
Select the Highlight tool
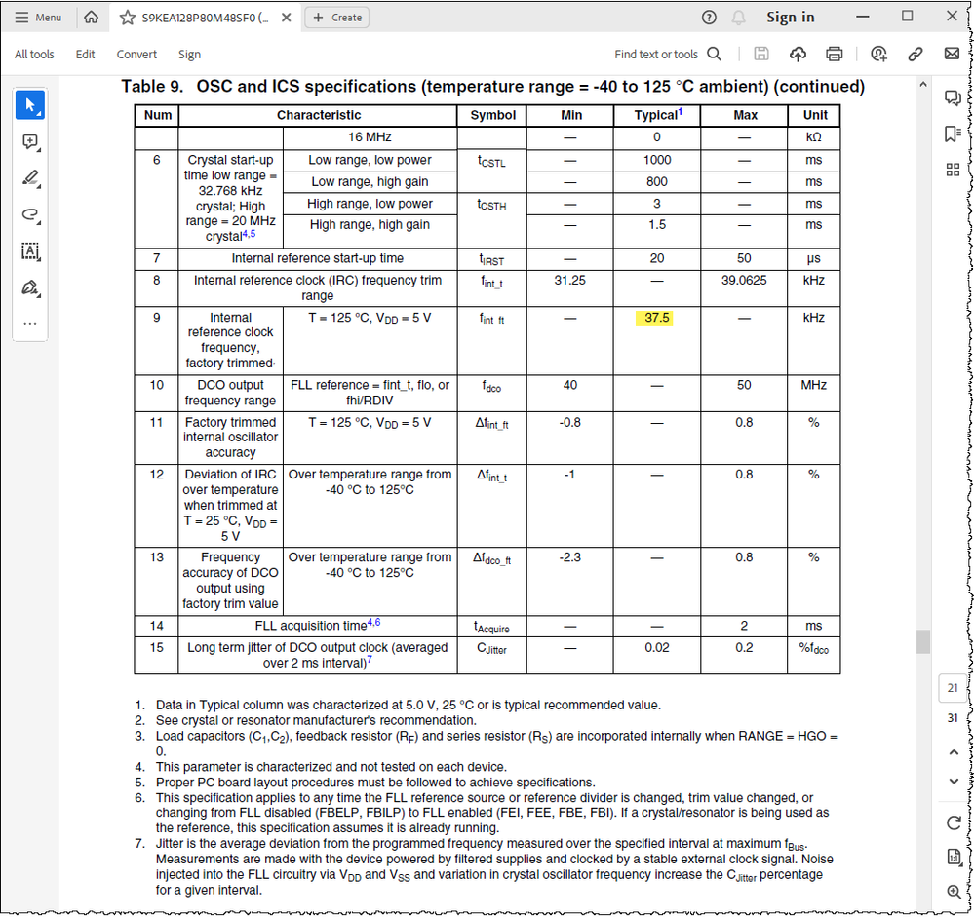pyautogui.click(x=30, y=176)
